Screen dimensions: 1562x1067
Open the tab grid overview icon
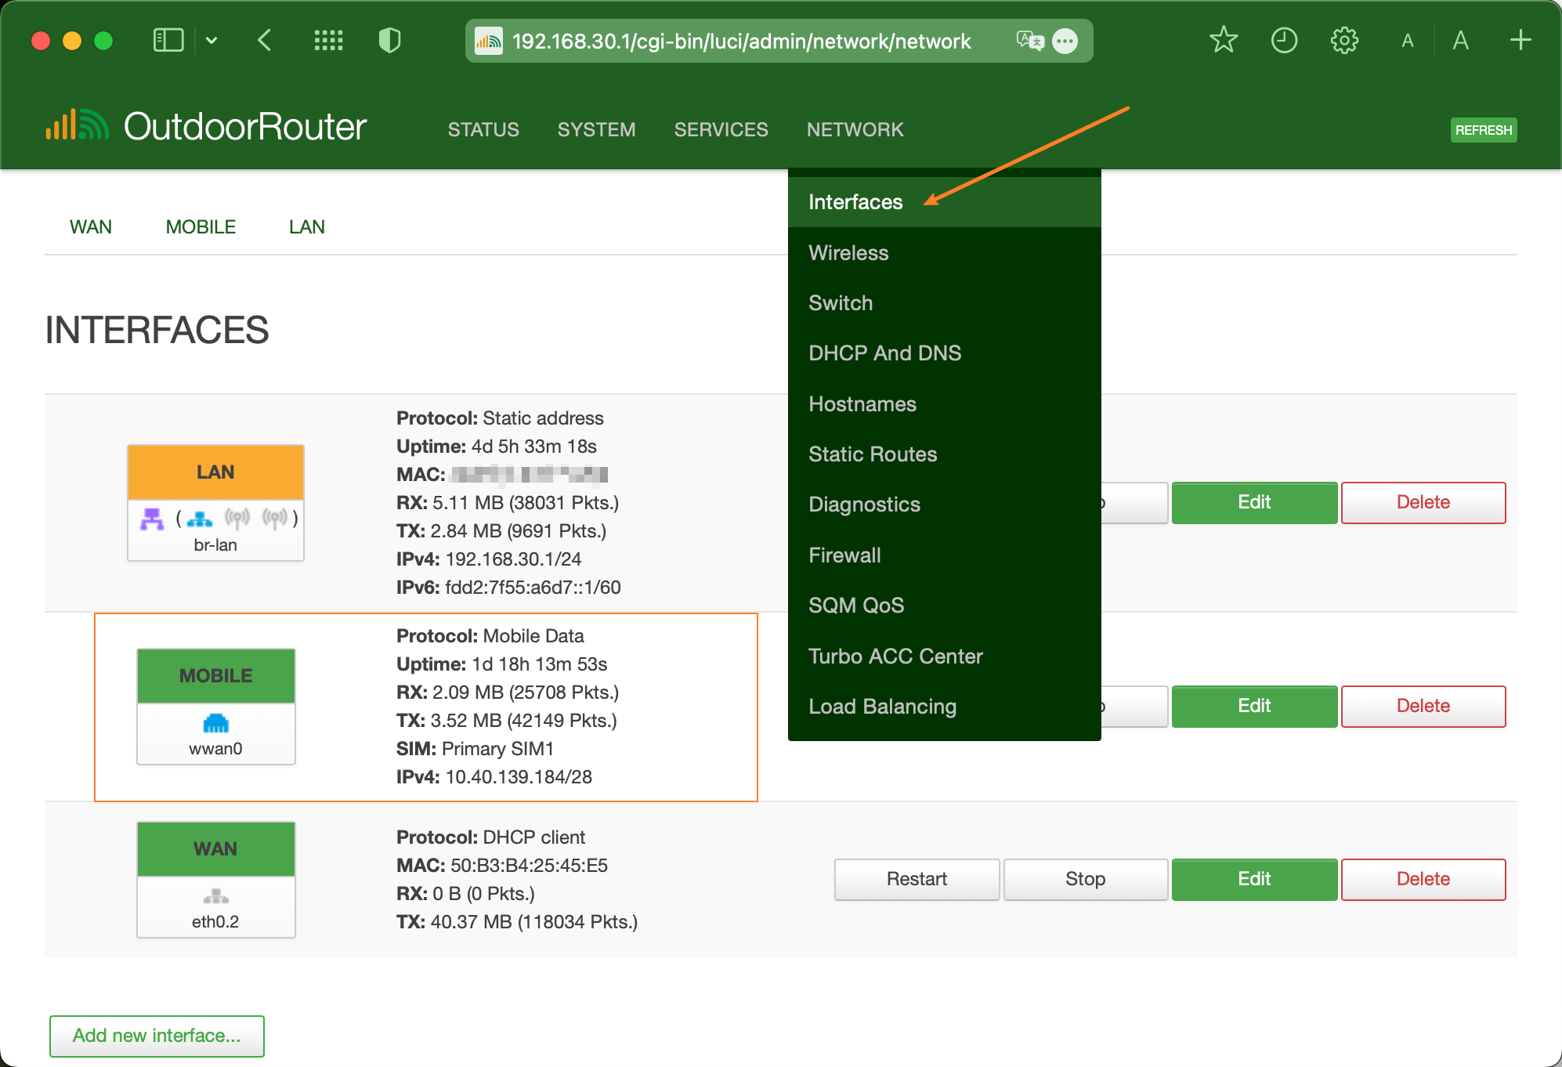[x=328, y=40]
